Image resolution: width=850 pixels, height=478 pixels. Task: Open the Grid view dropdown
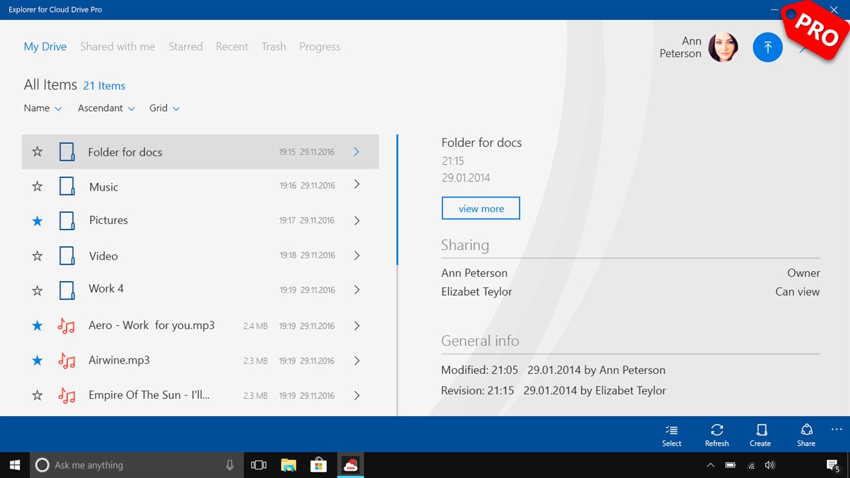pos(163,108)
